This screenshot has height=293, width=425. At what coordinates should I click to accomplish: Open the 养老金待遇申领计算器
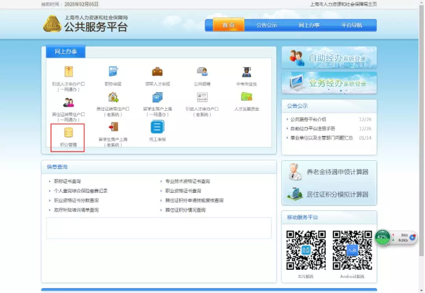coord(329,171)
